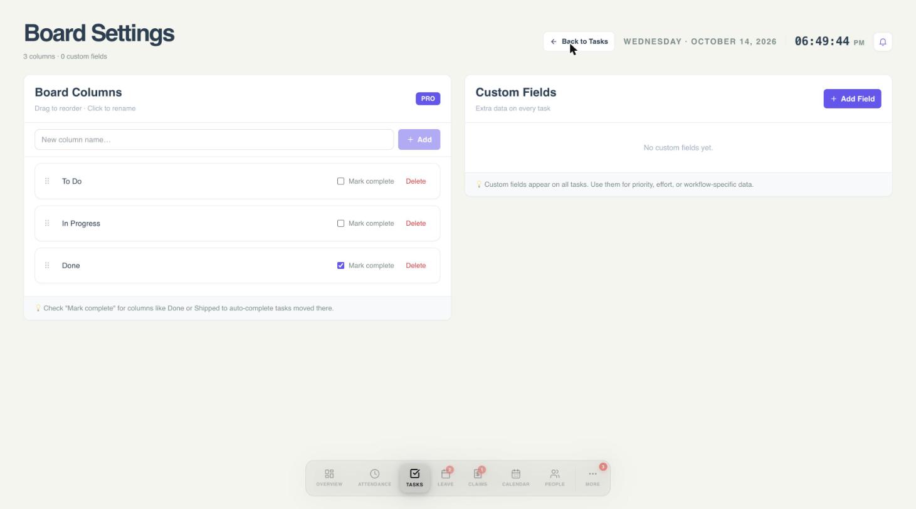
Task: Open People from the bottom dock
Action: [555, 478]
